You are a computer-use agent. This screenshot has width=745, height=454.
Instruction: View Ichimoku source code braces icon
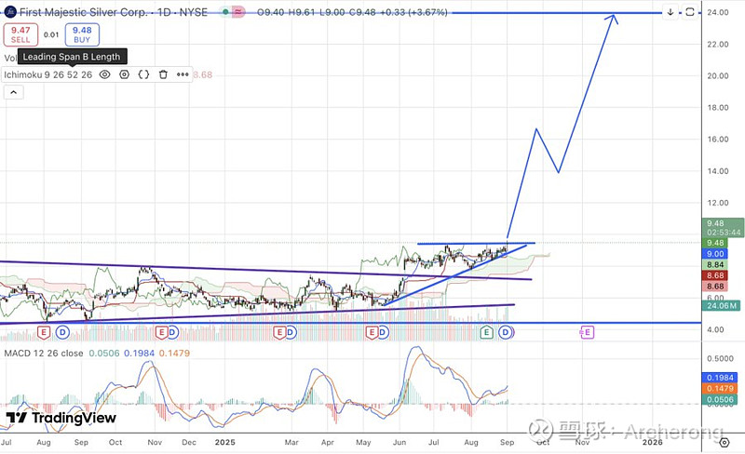pyautogui.click(x=143, y=74)
